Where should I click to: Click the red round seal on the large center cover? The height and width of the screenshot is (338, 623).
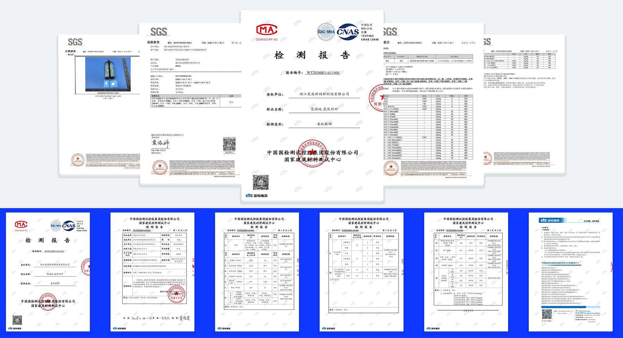(312, 153)
